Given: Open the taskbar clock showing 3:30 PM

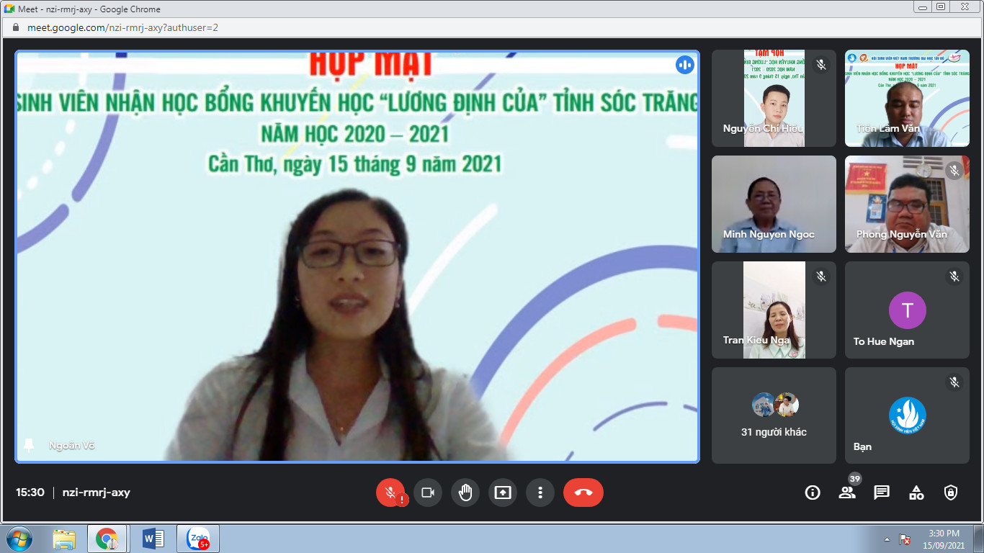Looking at the screenshot, I should [943, 539].
